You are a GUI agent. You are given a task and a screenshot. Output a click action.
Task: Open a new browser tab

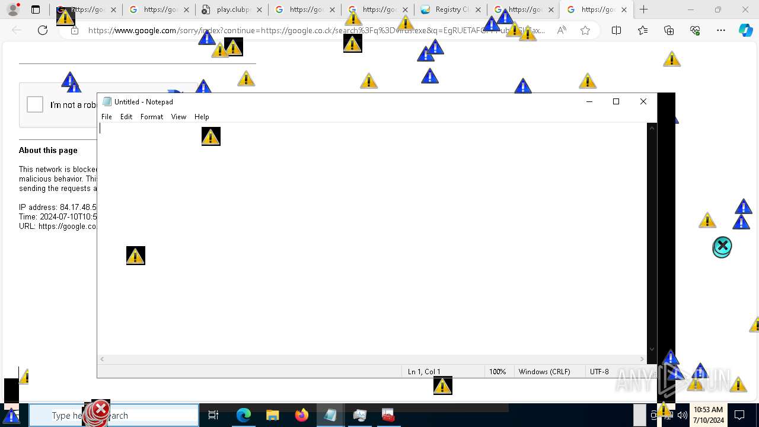[x=643, y=9]
